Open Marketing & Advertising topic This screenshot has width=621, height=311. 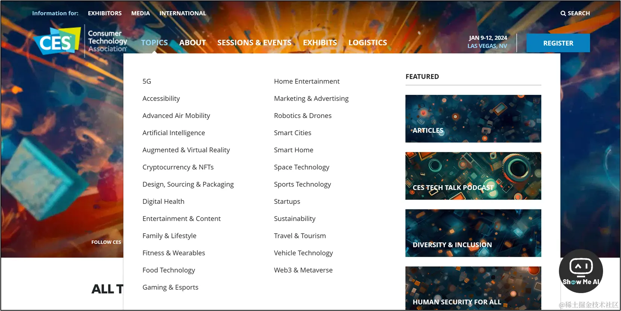311,99
